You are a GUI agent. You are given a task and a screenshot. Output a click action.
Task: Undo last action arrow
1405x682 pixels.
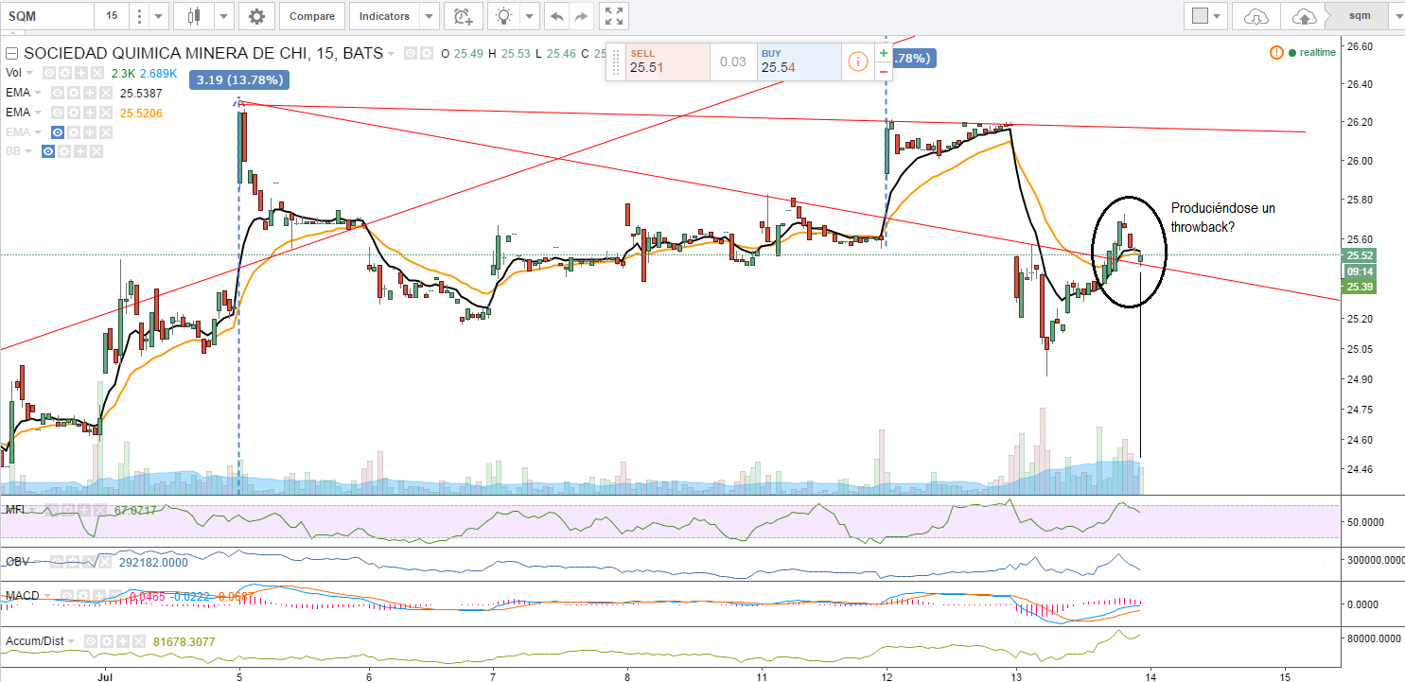point(556,16)
